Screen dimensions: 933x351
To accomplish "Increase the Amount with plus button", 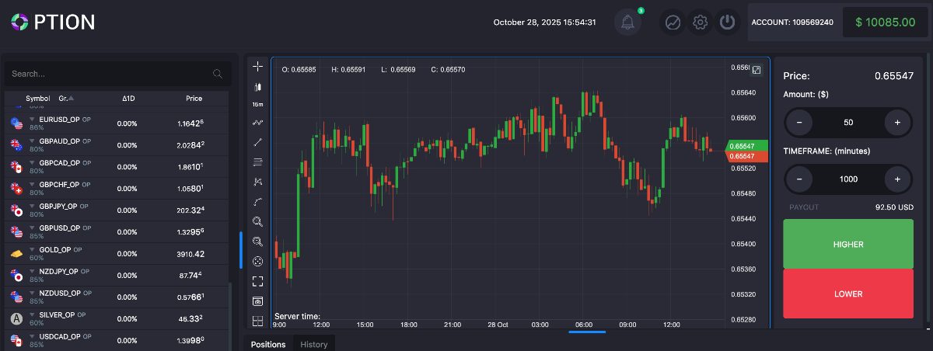I will (x=897, y=123).
